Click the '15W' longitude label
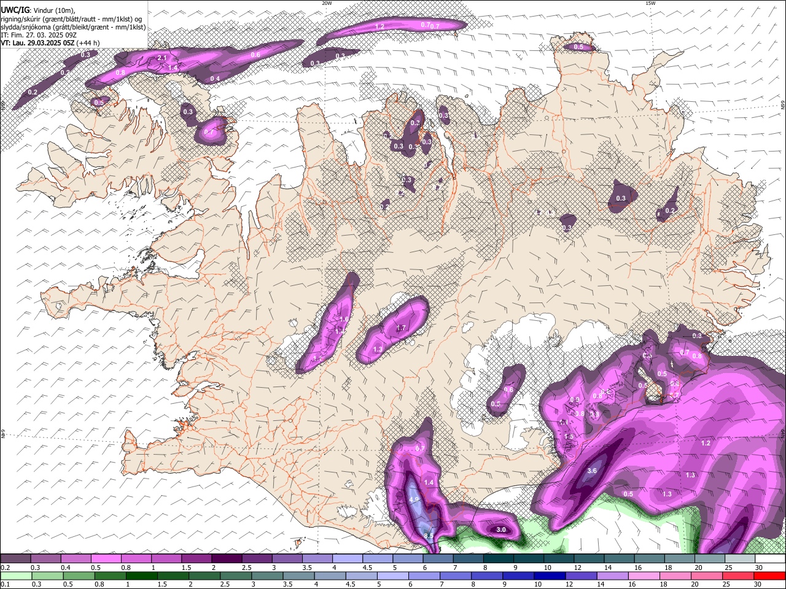The height and width of the screenshot is (589, 786). coord(650,3)
